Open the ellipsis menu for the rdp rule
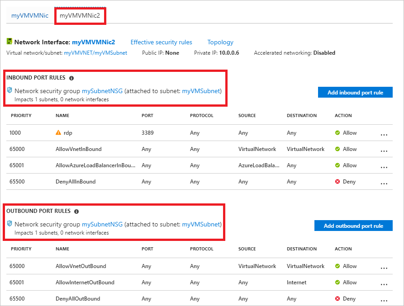The height and width of the screenshot is (306, 404). (x=384, y=134)
